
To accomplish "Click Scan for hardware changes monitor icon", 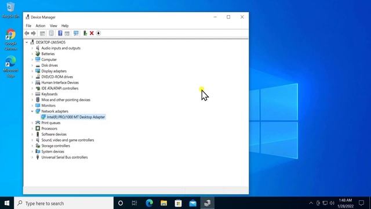I will 76,34.
